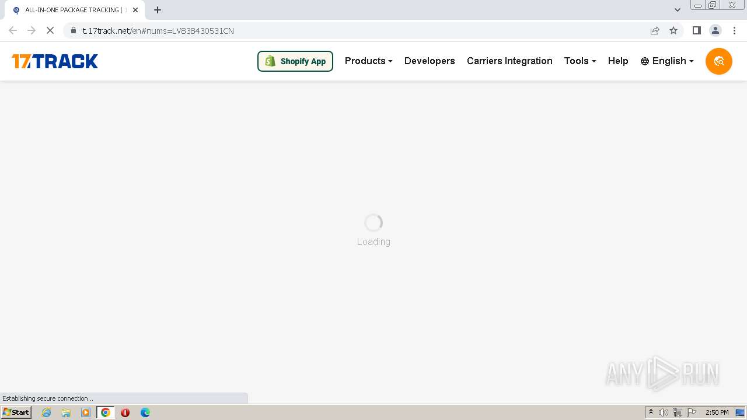
Task: Launch Microsoft Edge from taskbar
Action: click(x=145, y=412)
